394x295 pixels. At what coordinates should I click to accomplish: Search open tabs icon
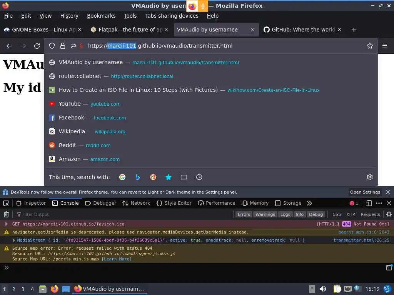pos(184,177)
